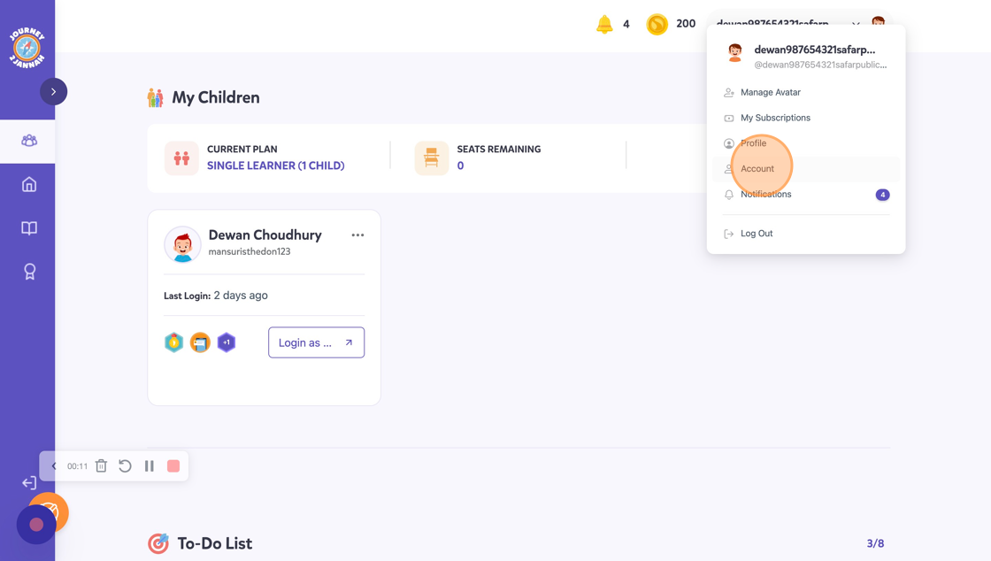The image size is (991, 561).
Task: Open the children group icon in sidebar
Action: 29,141
